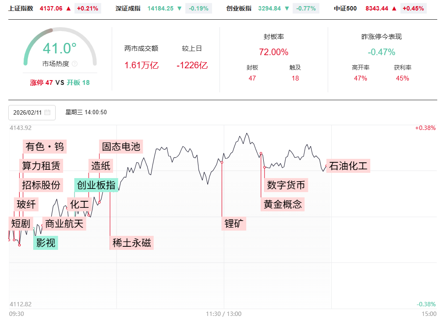The image size is (439, 319).
Task: Click the 封板率 72.00% value
Action: 273,52
